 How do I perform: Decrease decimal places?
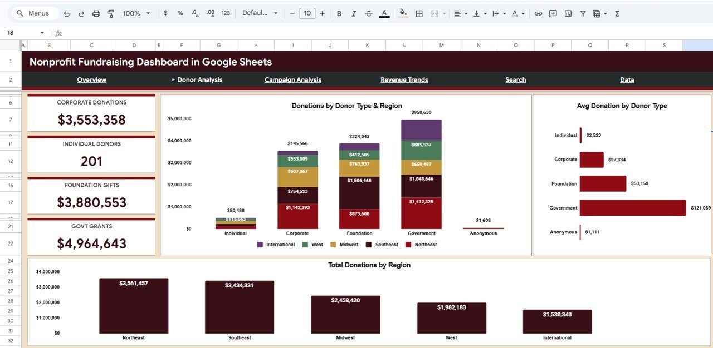(x=194, y=13)
